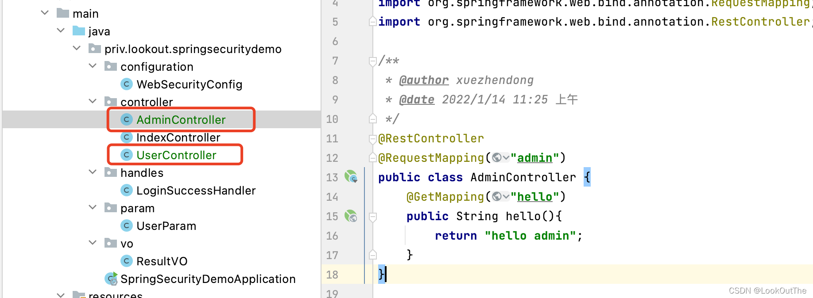Click the @RestController annotation
Screen dimensions: 813x298
click(431, 138)
